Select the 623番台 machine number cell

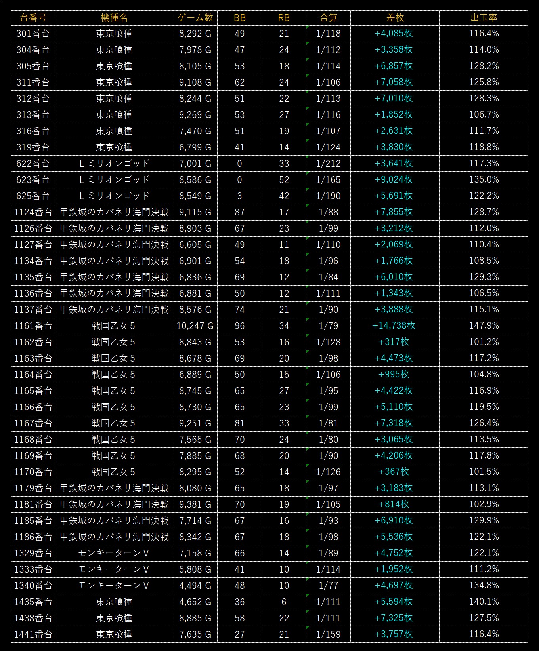pos(33,180)
